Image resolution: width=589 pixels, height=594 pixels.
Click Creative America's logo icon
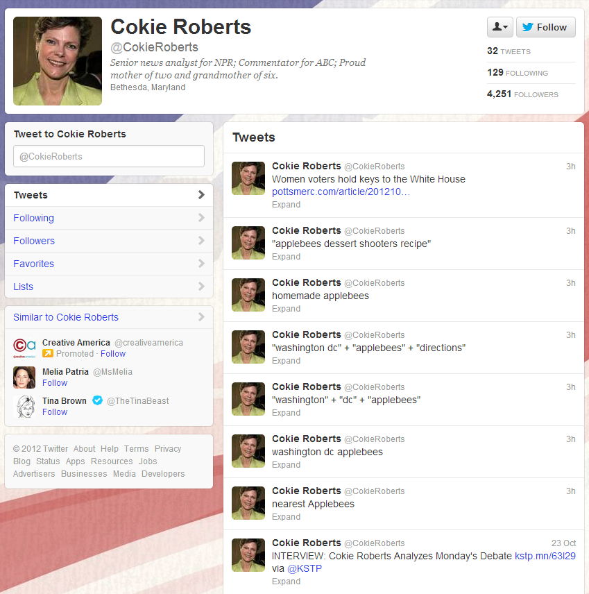click(x=24, y=348)
